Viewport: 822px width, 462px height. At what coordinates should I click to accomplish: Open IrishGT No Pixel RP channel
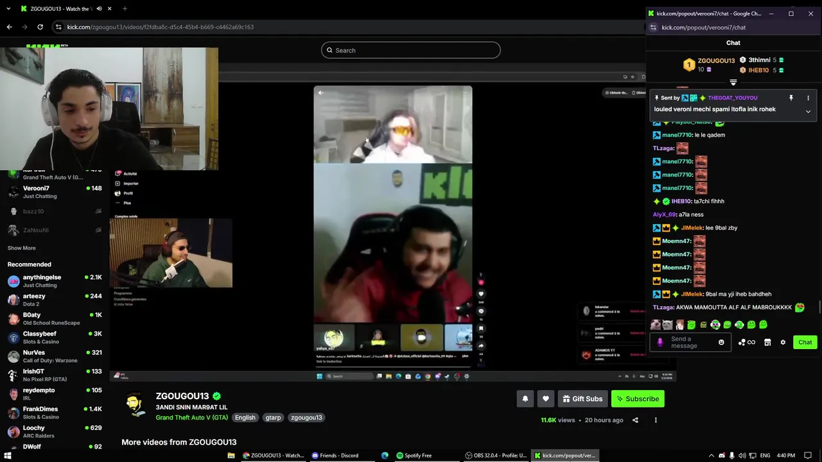pyautogui.click(x=55, y=375)
